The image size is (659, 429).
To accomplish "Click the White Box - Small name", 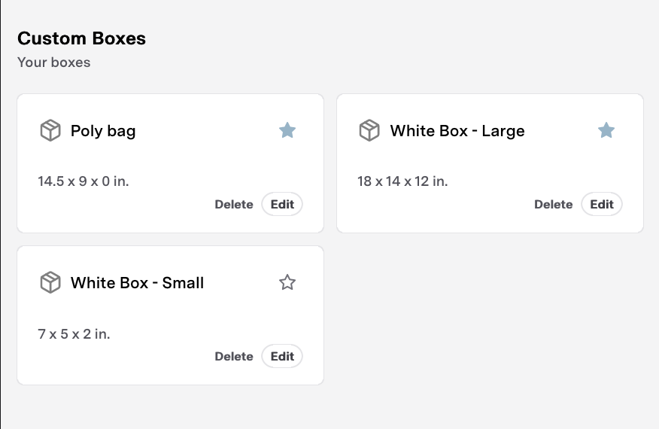I will [137, 283].
